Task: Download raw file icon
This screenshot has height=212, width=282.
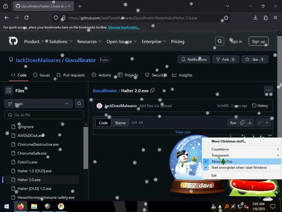Action: (x=250, y=123)
